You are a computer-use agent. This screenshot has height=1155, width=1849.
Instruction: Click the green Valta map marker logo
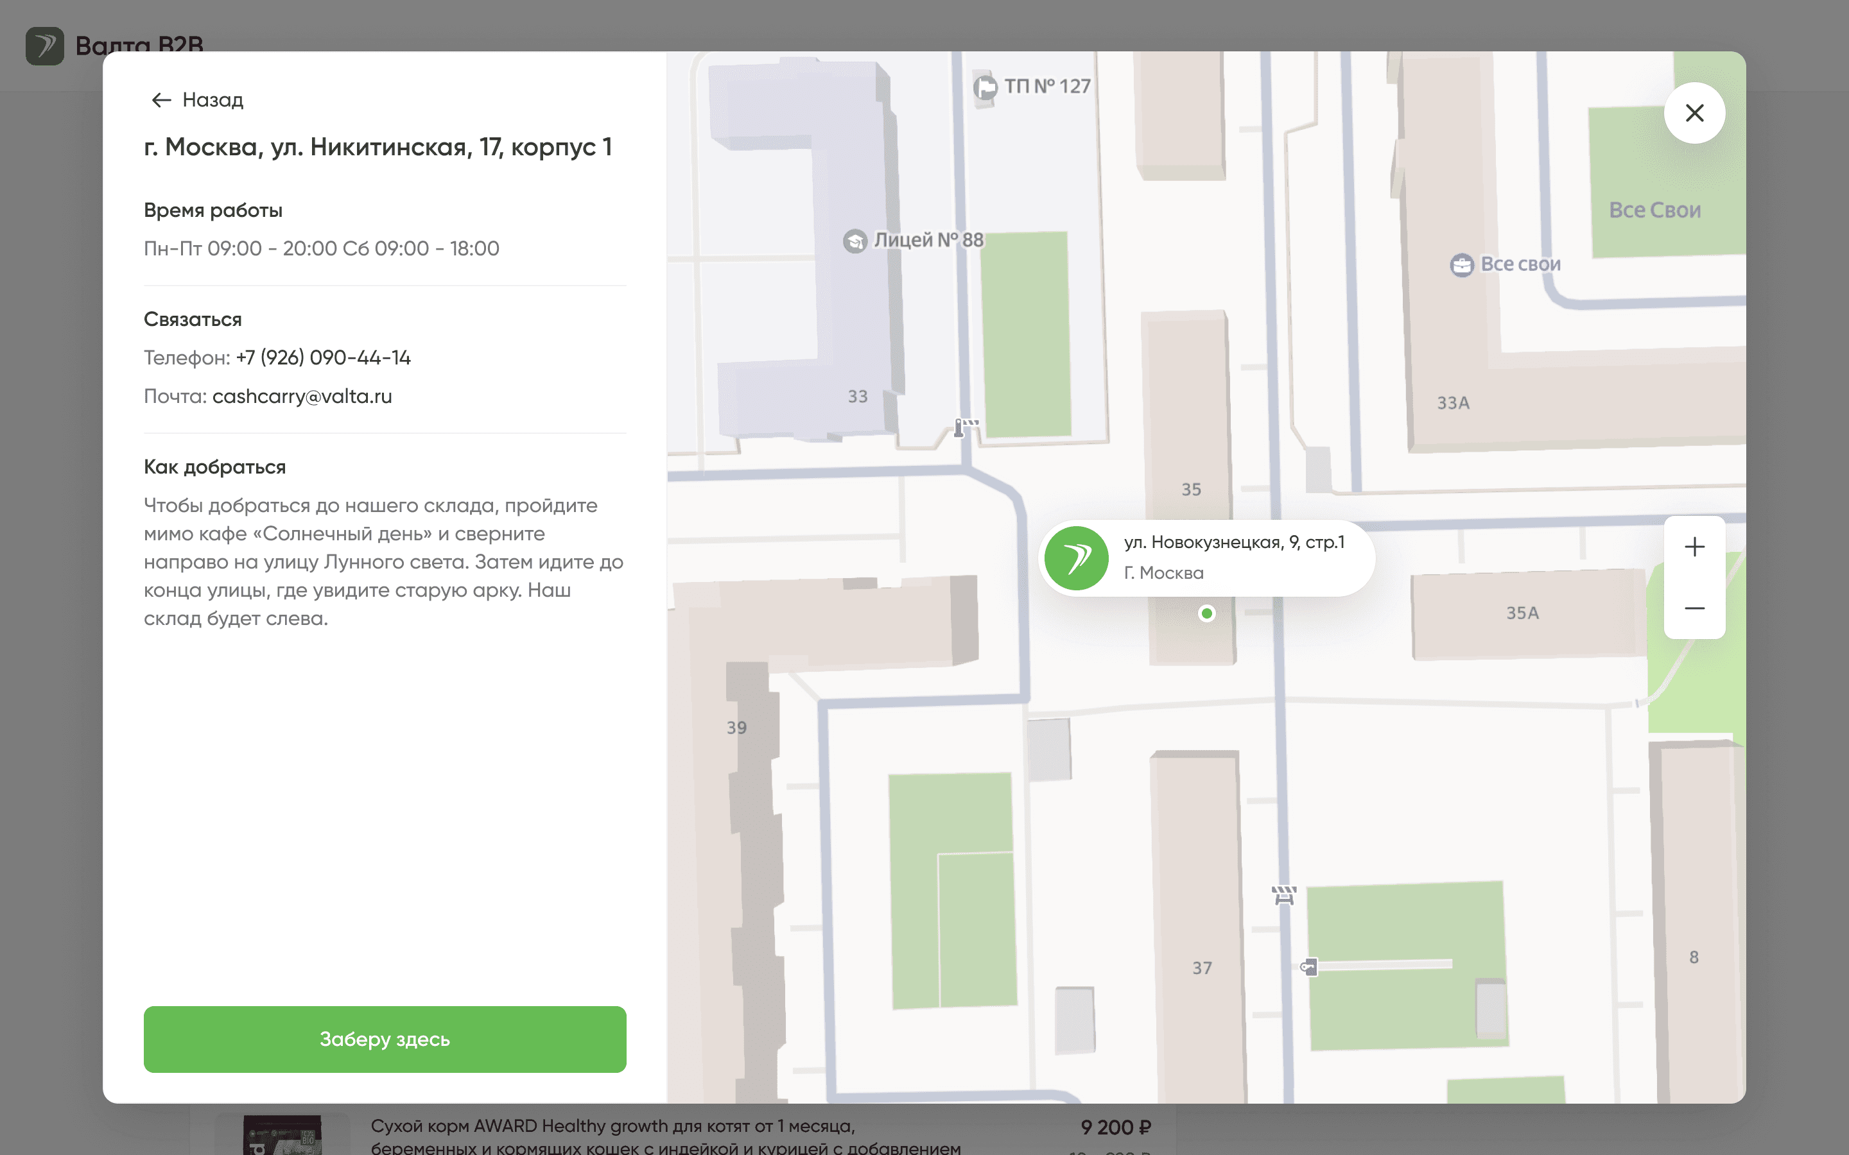click(1076, 558)
